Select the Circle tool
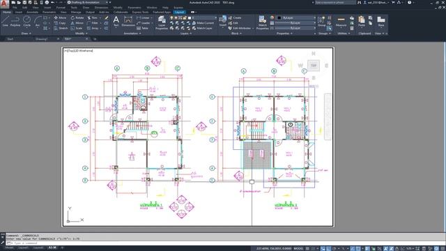Screen dimensions: 446x251 pos(26,22)
